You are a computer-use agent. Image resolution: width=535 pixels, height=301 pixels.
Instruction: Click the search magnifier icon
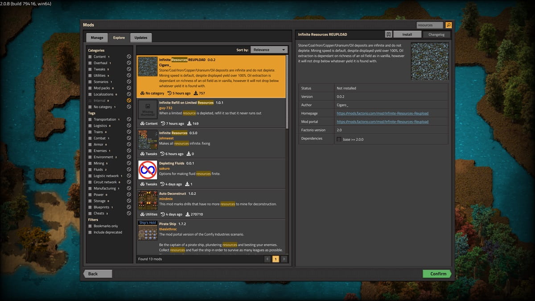[x=449, y=25]
